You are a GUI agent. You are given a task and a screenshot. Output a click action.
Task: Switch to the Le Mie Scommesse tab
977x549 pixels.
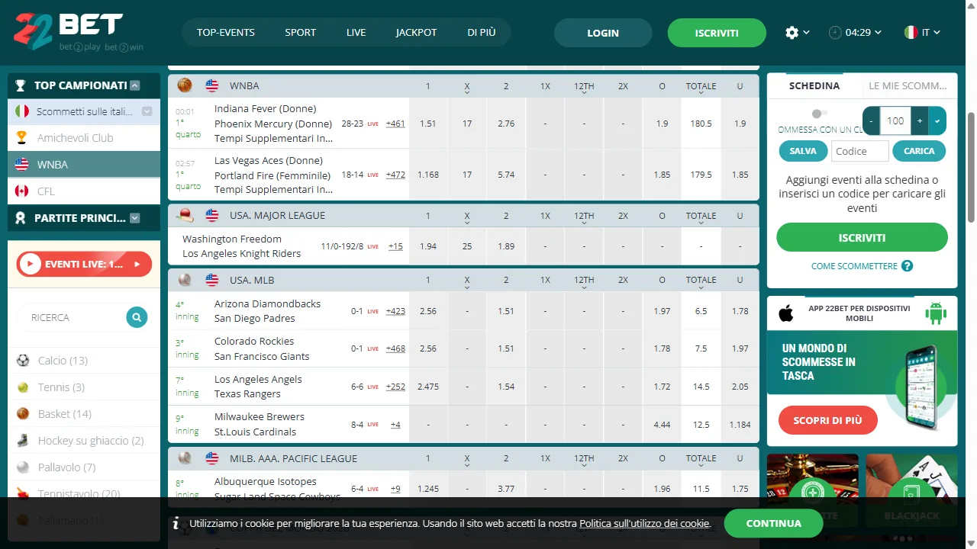pos(908,86)
